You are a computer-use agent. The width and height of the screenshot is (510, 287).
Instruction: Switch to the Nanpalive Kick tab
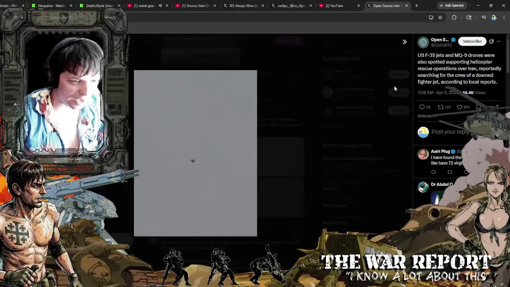click(x=51, y=6)
